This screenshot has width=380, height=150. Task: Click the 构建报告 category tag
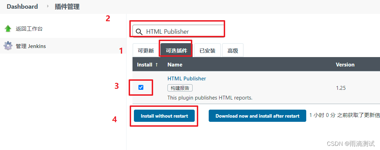(180, 88)
